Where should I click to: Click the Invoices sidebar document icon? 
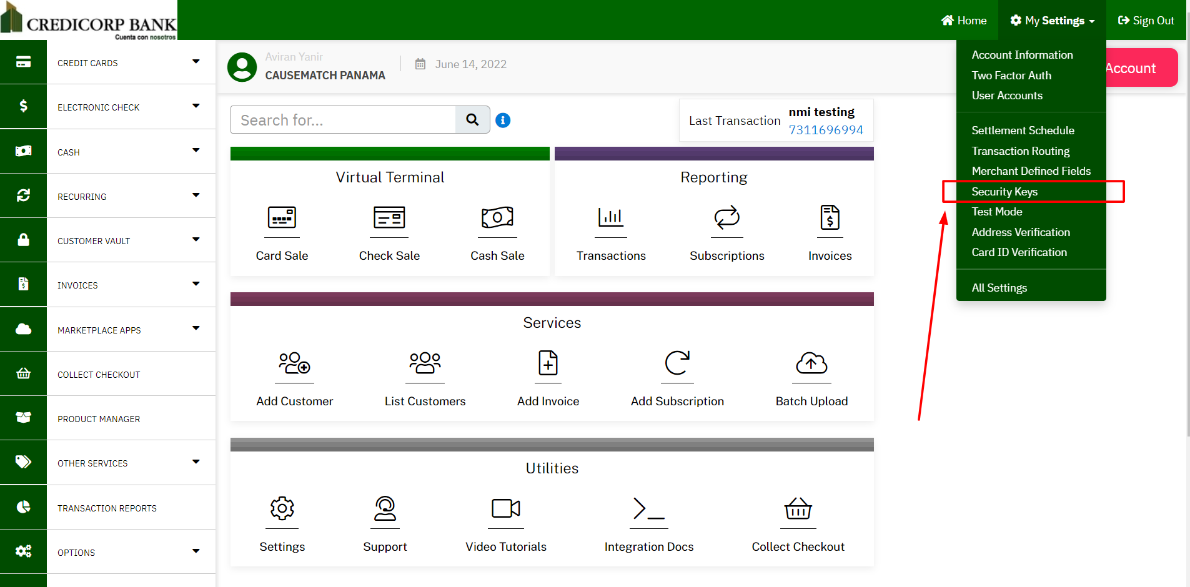click(23, 284)
